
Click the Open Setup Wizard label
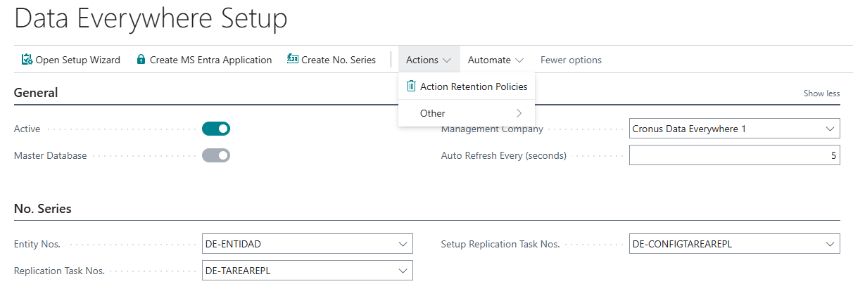(x=77, y=60)
